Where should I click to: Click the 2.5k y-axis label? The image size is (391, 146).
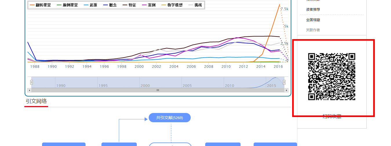[284, 43]
